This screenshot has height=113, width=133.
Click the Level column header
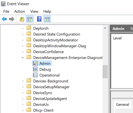[117, 38]
